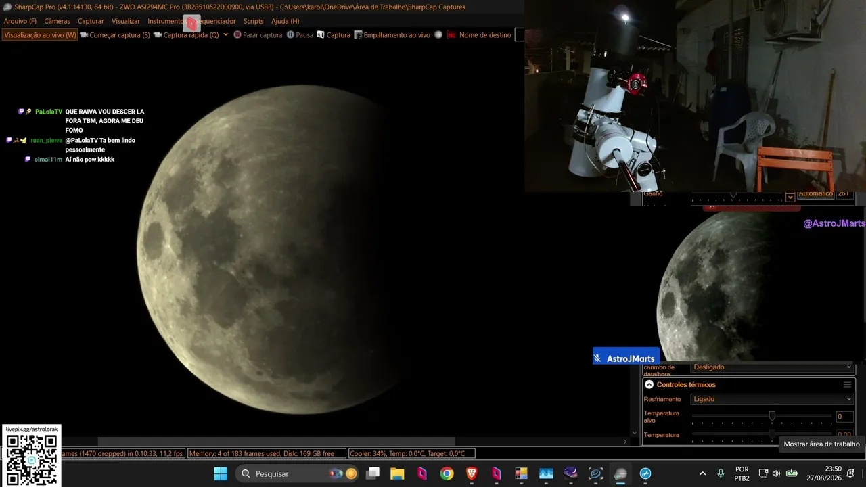Expand the Captura rápida dropdown arrow
Viewport: 866px width, 487px height.
coord(225,35)
